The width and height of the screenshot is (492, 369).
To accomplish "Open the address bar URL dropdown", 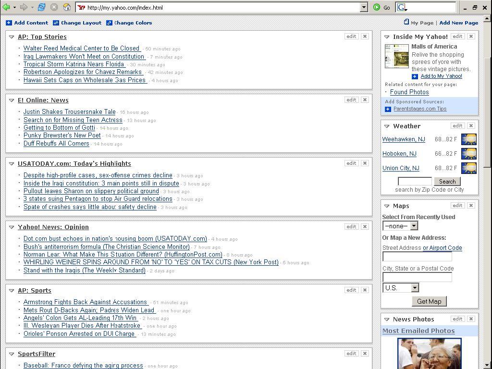I will click(364, 8).
